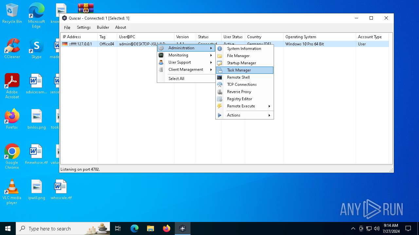Open File Explorer from taskbar
The height and width of the screenshot is (235, 419).
tap(150, 228)
